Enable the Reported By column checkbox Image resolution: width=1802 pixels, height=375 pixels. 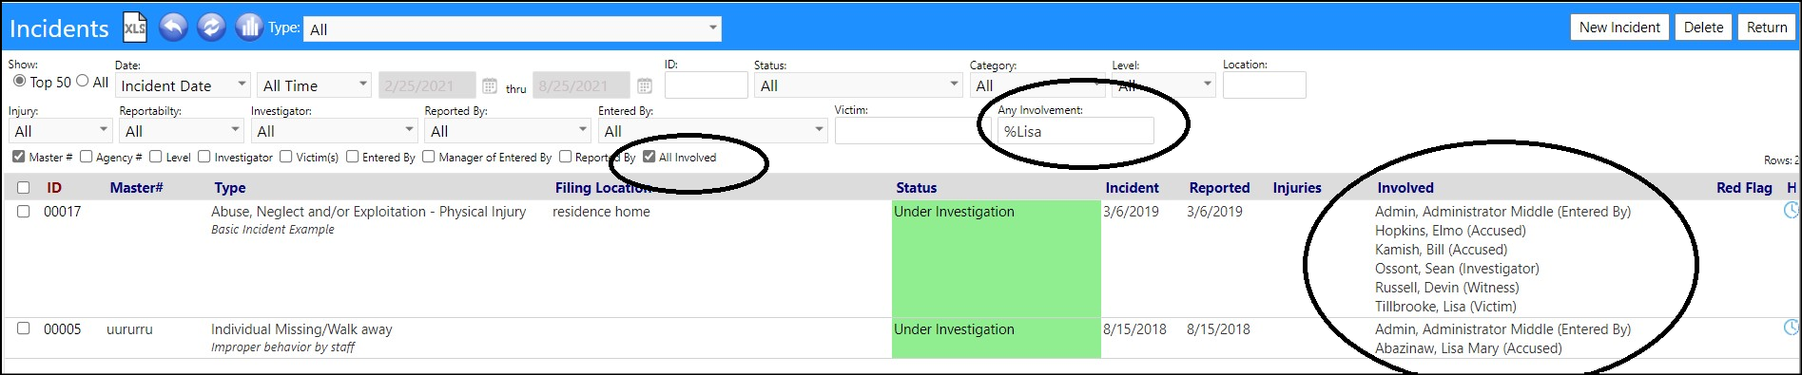tap(566, 157)
